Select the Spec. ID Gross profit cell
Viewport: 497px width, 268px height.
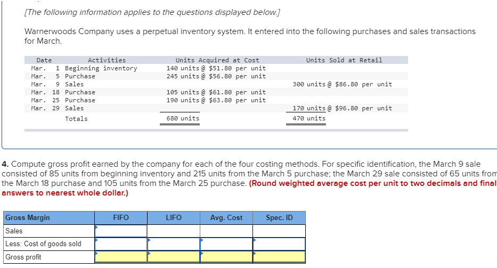279,257
